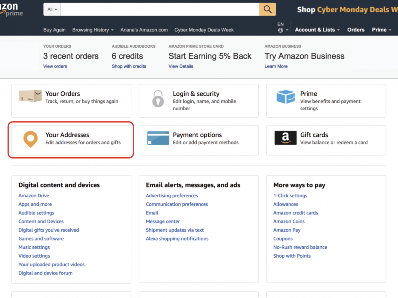Click Your uploaded product videos
This screenshot has height=298, width=398.
click(x=52, y=265)
